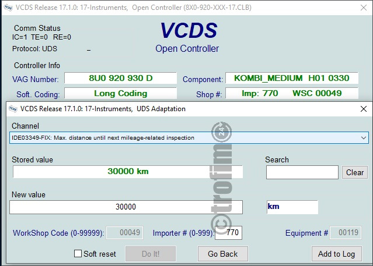
Task: Click the Long Coding field in Open Controller
Action: 121,93
